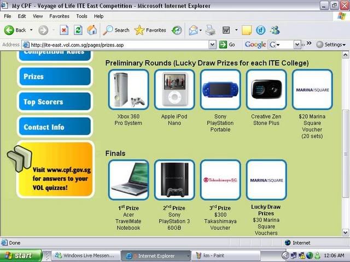This screenshot has height=262, width=350.
Task: Open the Favorites menu
Action: (59, 16)
